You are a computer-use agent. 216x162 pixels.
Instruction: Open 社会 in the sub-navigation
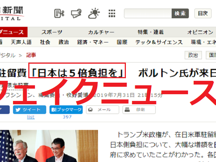coord(45,42)
